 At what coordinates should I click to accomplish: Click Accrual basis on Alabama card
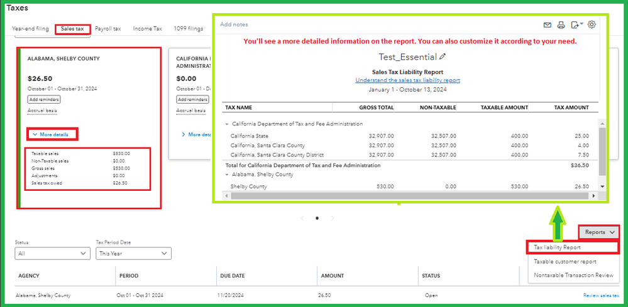[42, 110]
